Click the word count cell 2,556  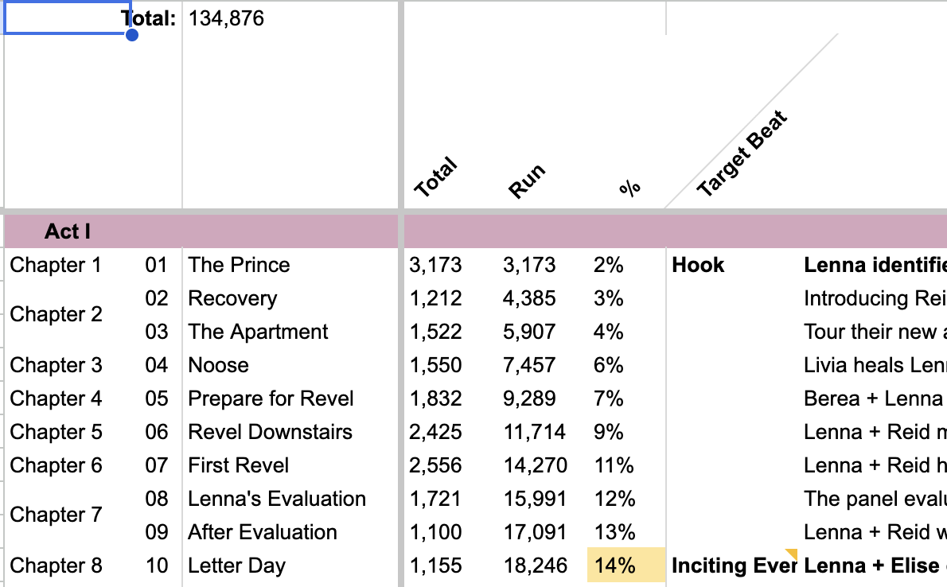[435, 465]
